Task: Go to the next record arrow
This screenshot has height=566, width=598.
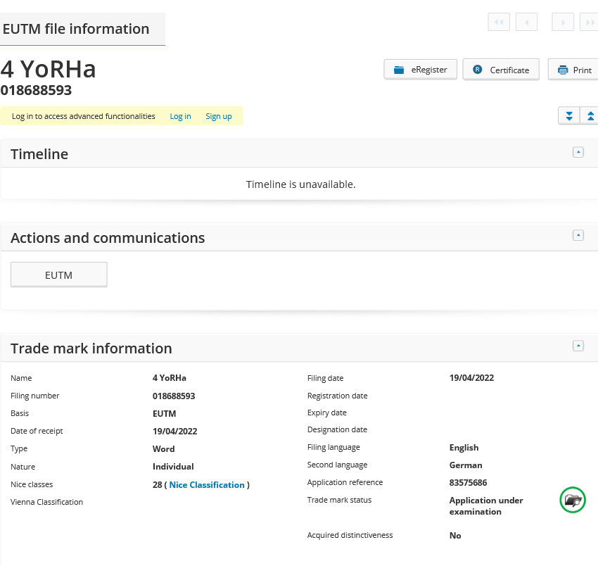Action: [562, 23]
